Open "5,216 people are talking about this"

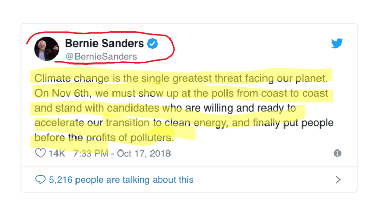(x=121, y=180)
